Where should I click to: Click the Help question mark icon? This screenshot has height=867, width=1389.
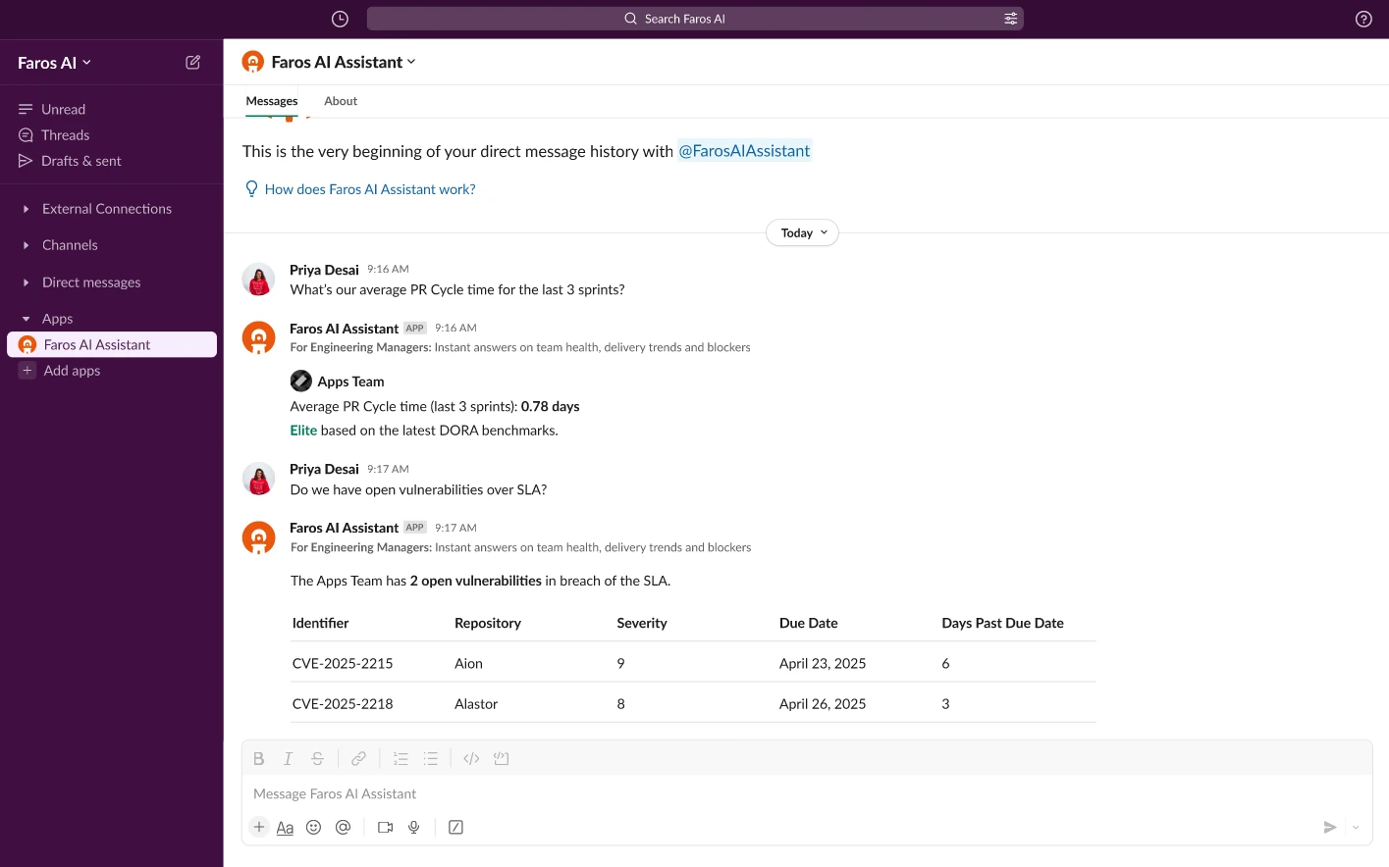coord(1362,18)
